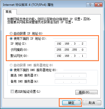Click the 子网掩码 field's last octet 0
The height and width of the screenshot is (109, 105).
pos(82,50)
